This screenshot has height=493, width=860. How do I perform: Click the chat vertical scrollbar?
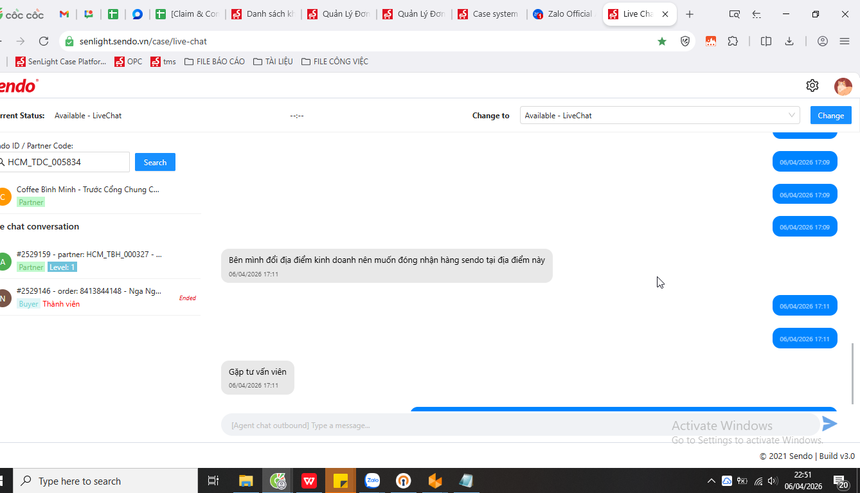(x=854, y=373)
